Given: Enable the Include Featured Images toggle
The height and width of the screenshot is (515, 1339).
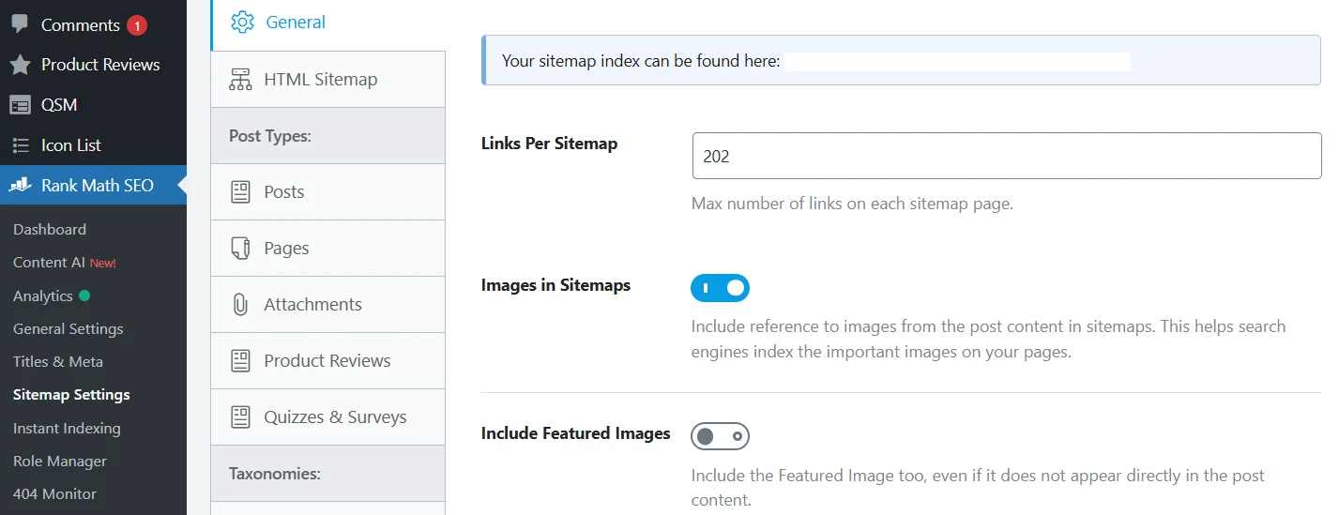Looking at the screenshot, I should point(720,436).
